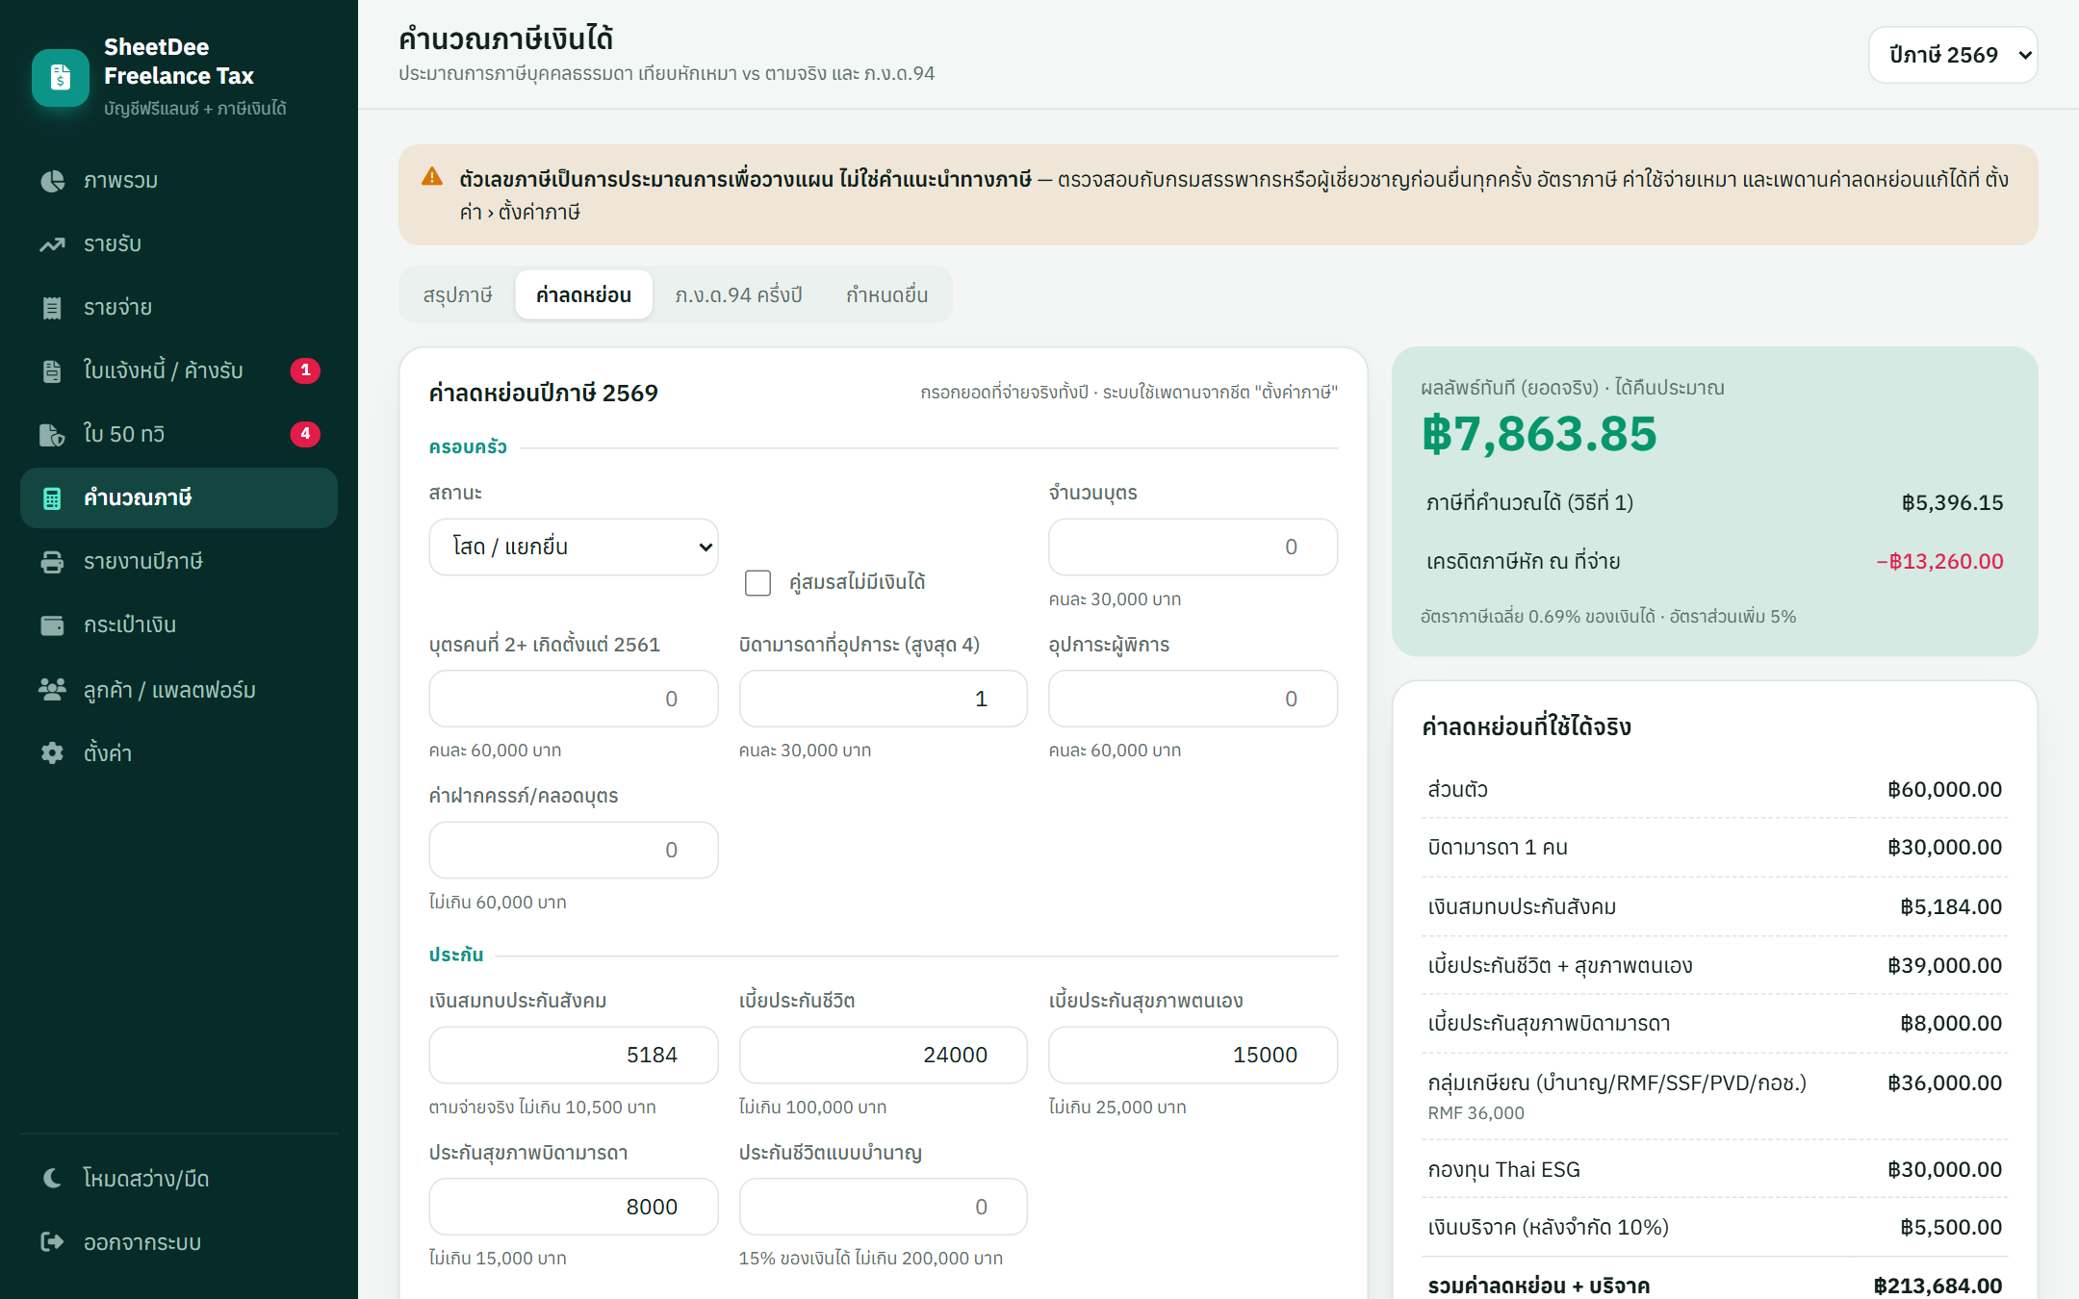The width and height of the screenshot is (2079, 1299).
Task: Toggle โหมดสว่าง/มืด theme mode
Action: pos(179,1178)
